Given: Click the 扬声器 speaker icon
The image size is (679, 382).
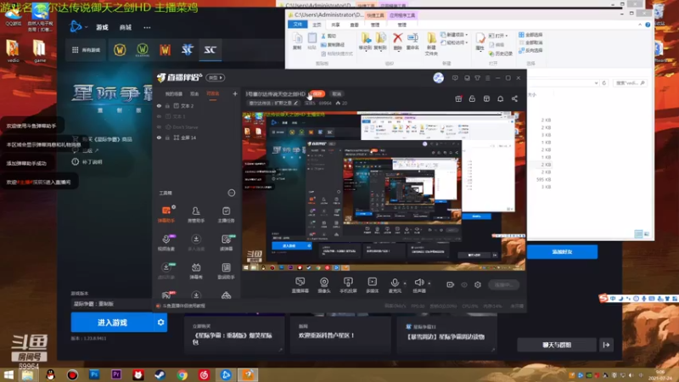Looking at the screenshot, I should click(418, 283).
